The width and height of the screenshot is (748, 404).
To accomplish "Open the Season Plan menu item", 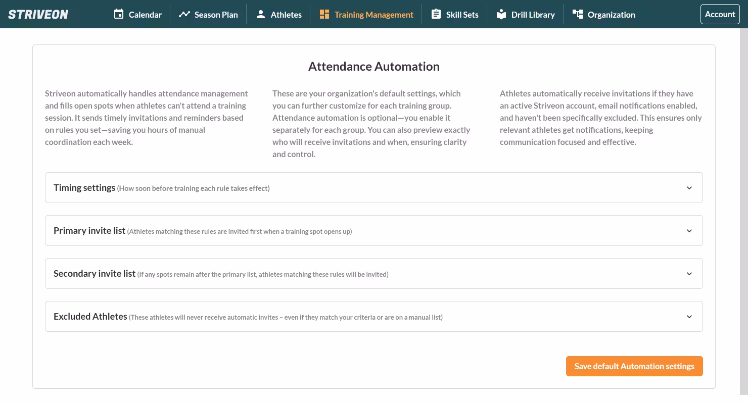I will point(216,15).
